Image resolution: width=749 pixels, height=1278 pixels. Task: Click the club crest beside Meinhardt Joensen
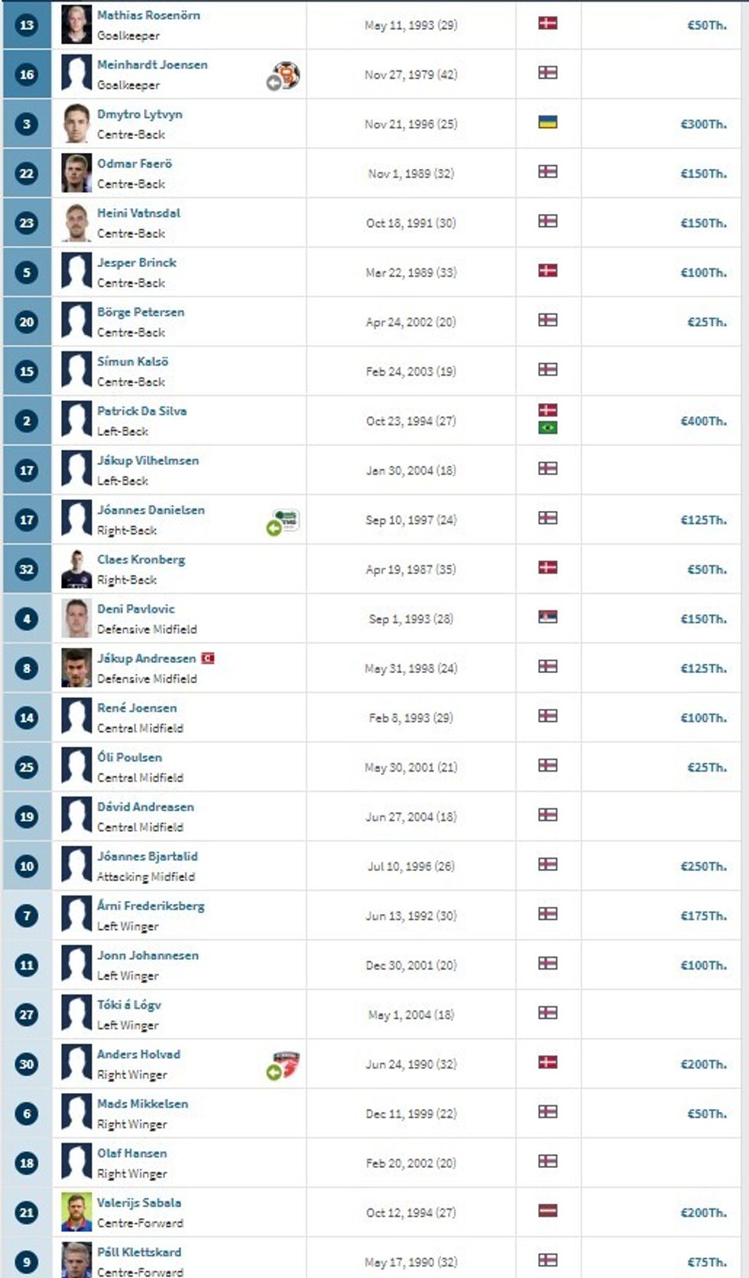(287, 75)
